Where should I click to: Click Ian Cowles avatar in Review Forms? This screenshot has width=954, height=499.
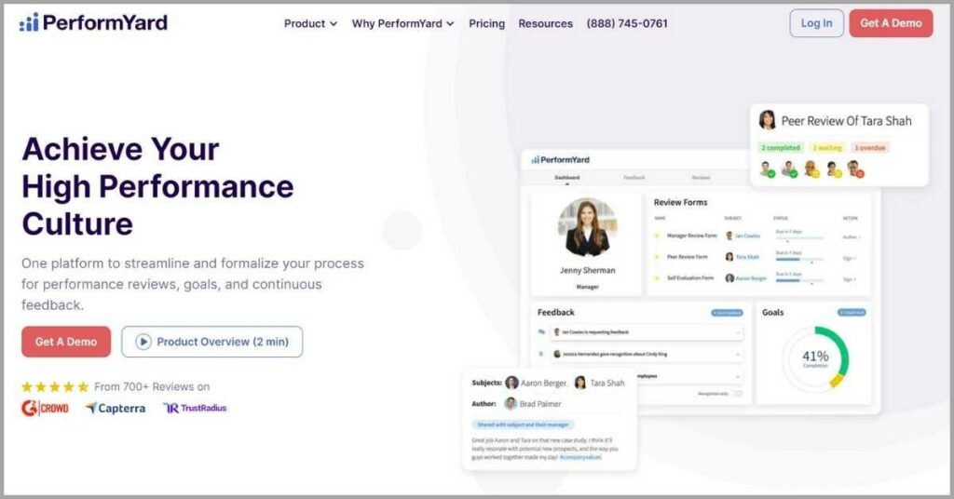point(729,236)
